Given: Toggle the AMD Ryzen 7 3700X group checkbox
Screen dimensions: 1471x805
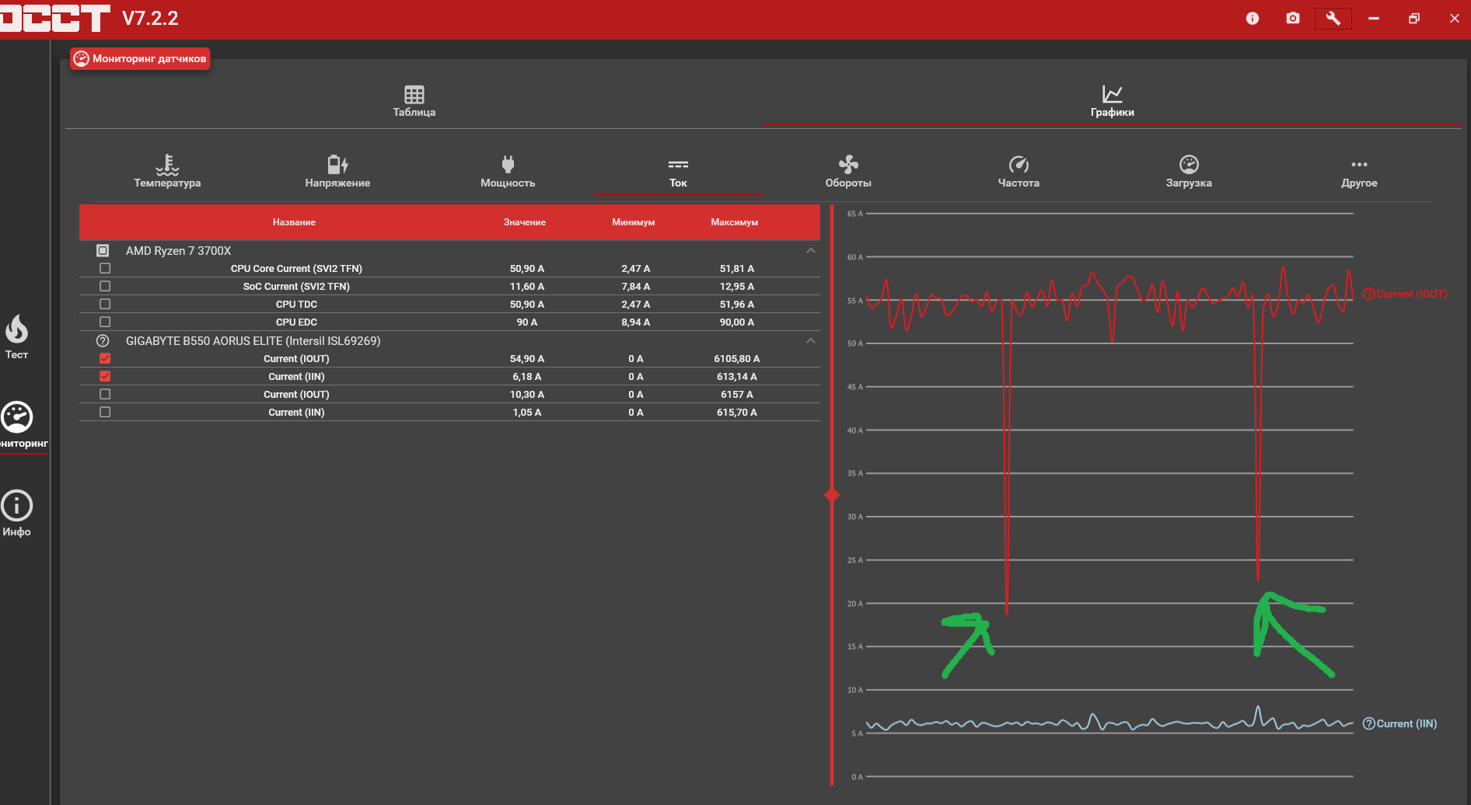Looking at the screenshot, I should [x=103, y=251].
